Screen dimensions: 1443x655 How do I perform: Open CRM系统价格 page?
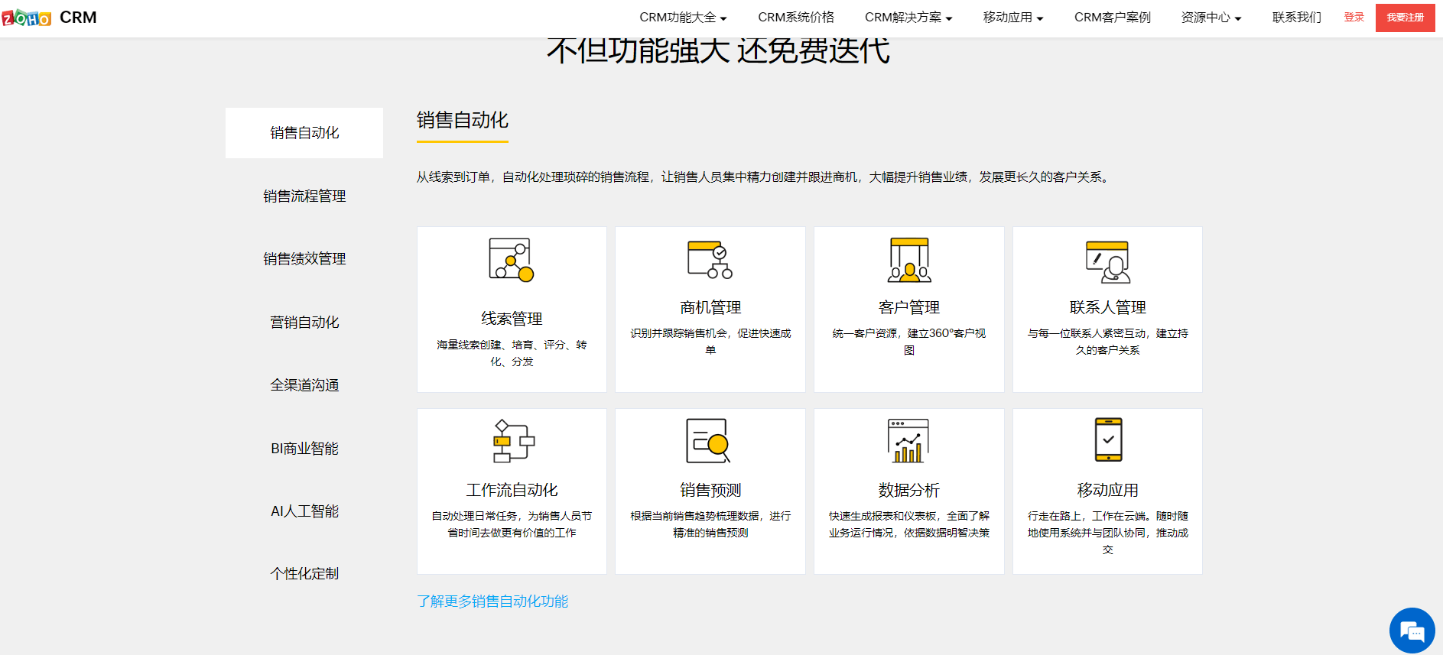tap(796, 18)
